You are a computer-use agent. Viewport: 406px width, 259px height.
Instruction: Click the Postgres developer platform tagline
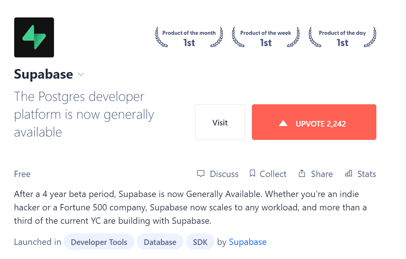tap(84, 114)
